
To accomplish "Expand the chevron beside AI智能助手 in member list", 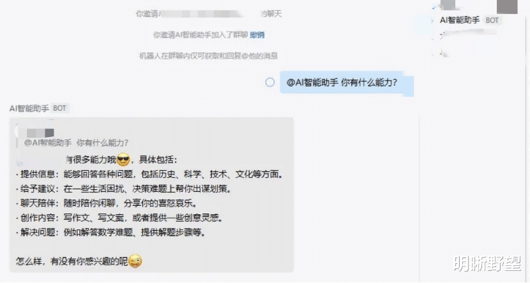I will tap(432, 21).
